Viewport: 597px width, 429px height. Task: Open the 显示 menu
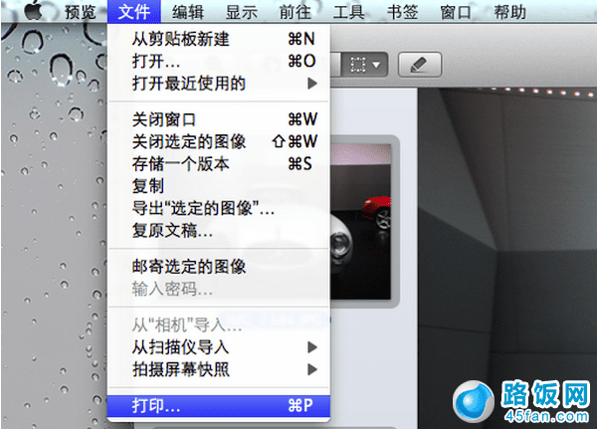242,12
